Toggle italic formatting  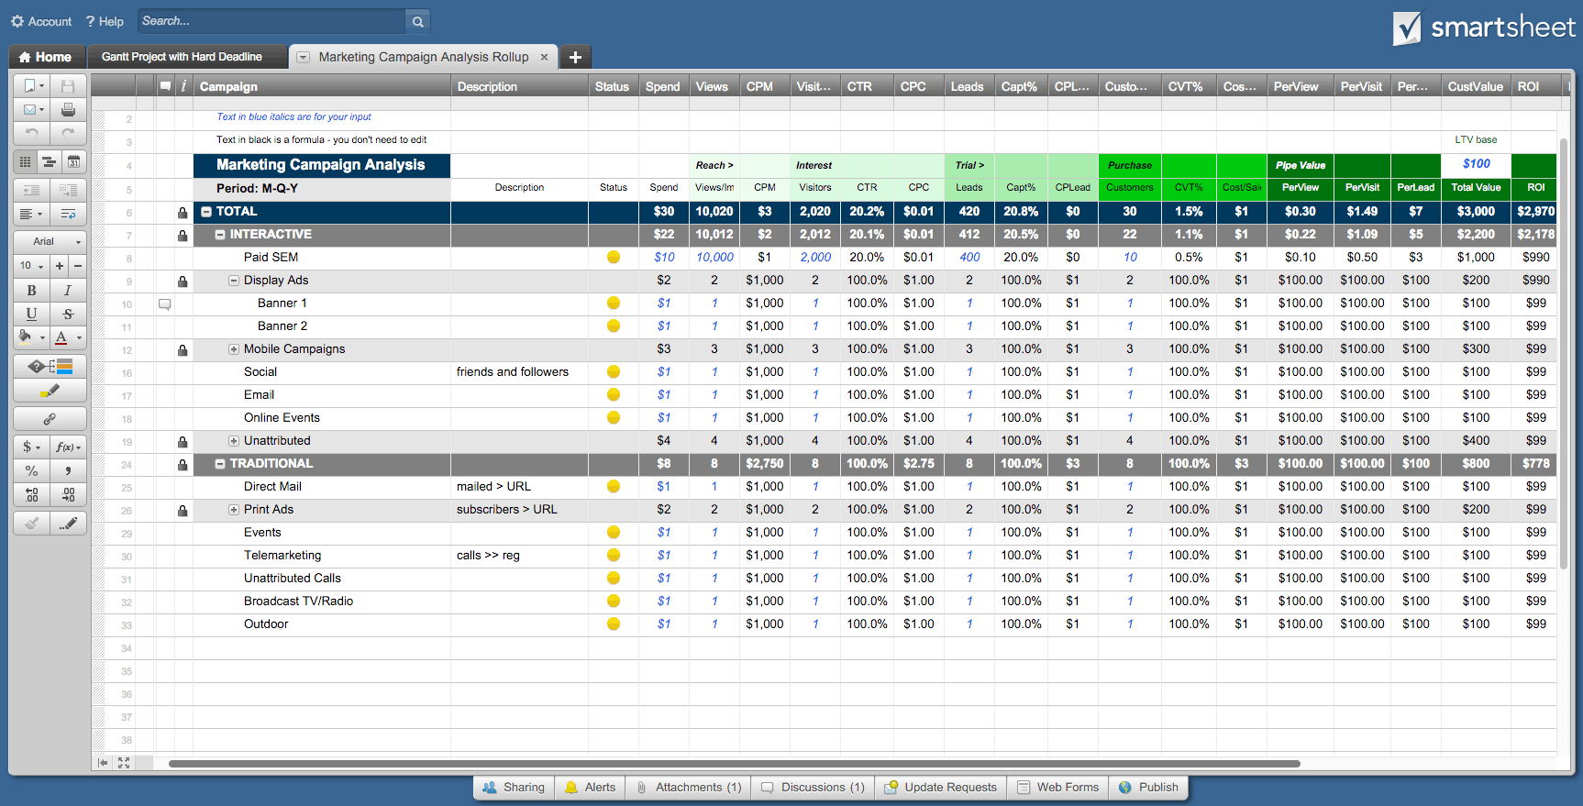pos(68,290)
